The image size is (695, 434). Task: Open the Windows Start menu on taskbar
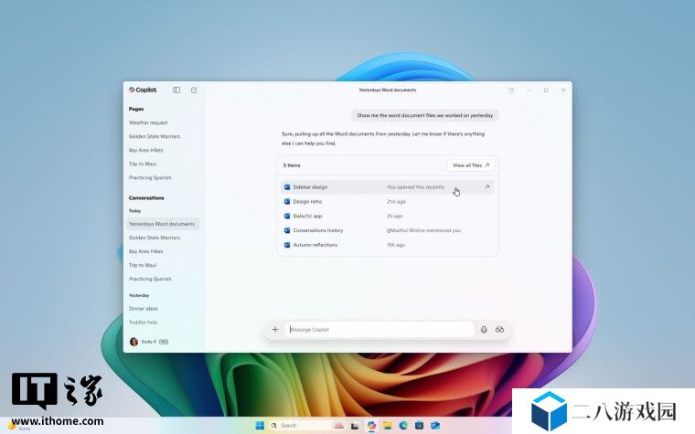259,425
